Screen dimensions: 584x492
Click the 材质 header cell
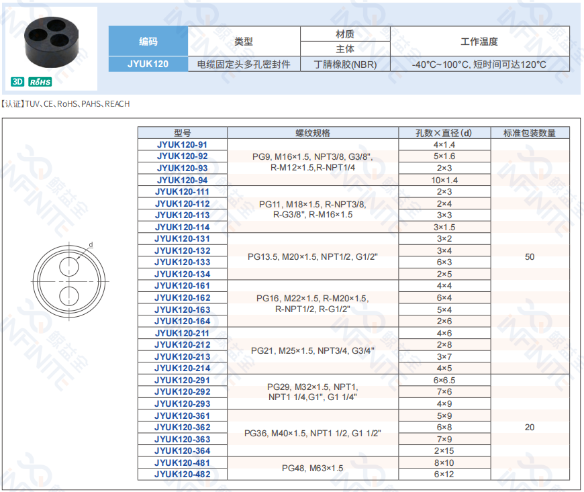345,34
